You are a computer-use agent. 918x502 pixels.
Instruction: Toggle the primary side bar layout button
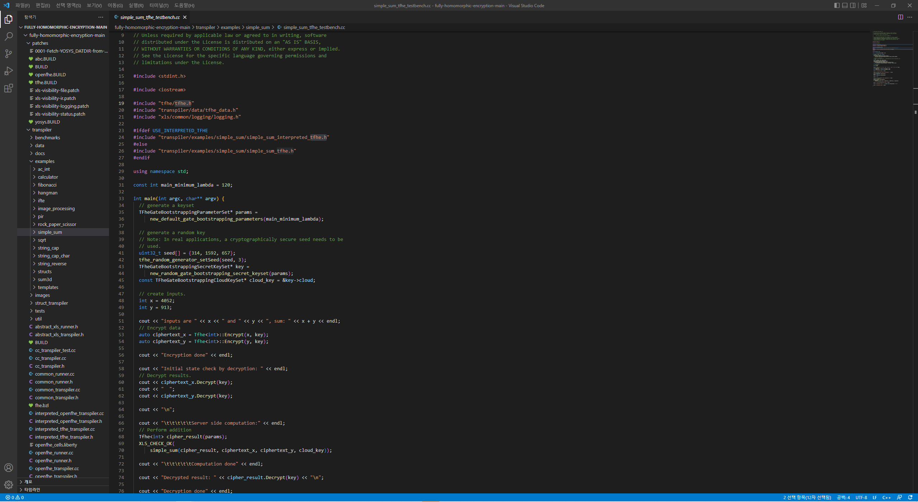(837, 5)
